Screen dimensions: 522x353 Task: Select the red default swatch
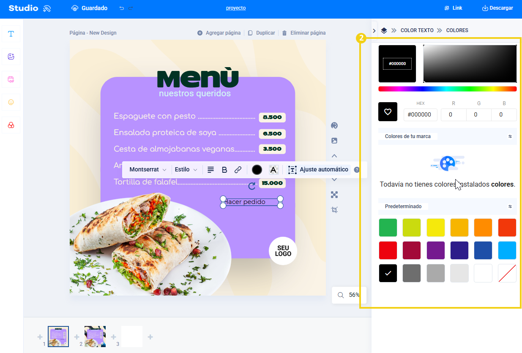pyautogui.click(x=388, y=250)
